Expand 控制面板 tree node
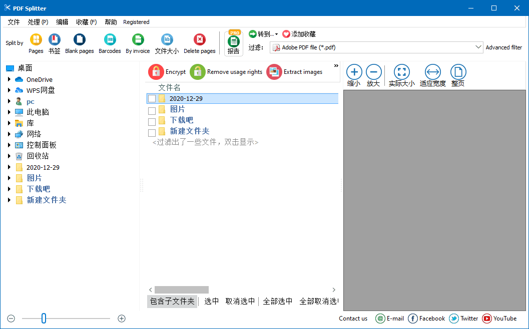529x329 pixels. (9, 145)
